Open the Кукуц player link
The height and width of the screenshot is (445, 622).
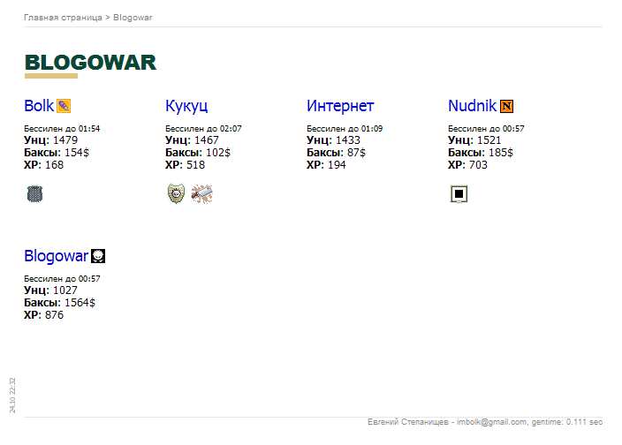(x=186, y=106)
